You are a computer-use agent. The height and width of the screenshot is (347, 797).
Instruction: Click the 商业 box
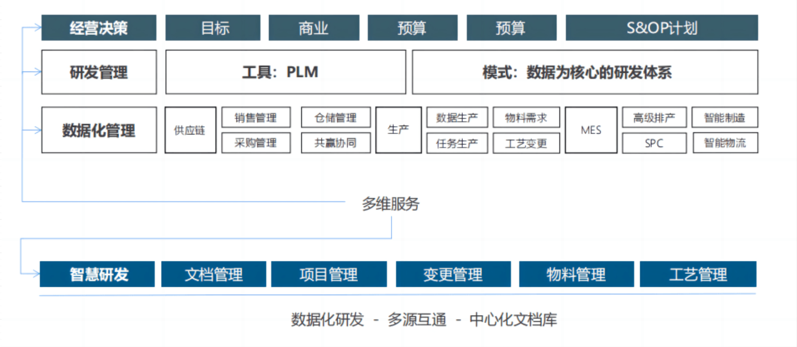coord(314,28)
